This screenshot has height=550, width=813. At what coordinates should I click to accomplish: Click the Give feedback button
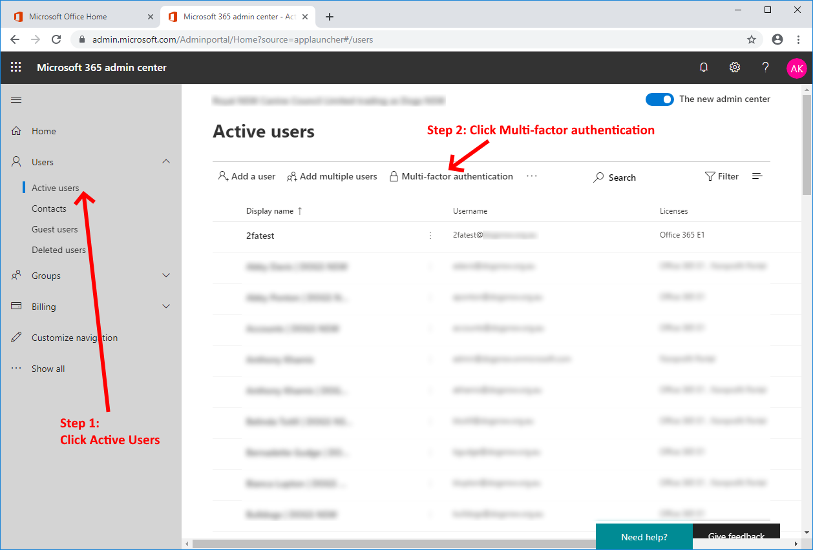(x=736, y=536)
